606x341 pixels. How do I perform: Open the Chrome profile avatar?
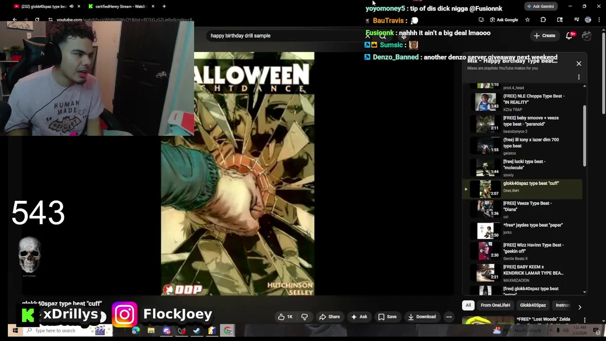(x=588, y=20)
